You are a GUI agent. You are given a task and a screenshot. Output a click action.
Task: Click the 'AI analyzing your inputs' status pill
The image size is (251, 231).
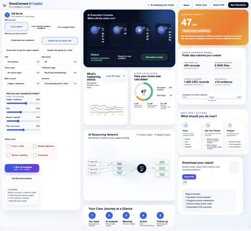161,5
